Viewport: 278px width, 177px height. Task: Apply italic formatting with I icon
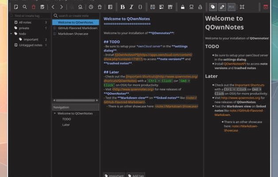[131, 7]
